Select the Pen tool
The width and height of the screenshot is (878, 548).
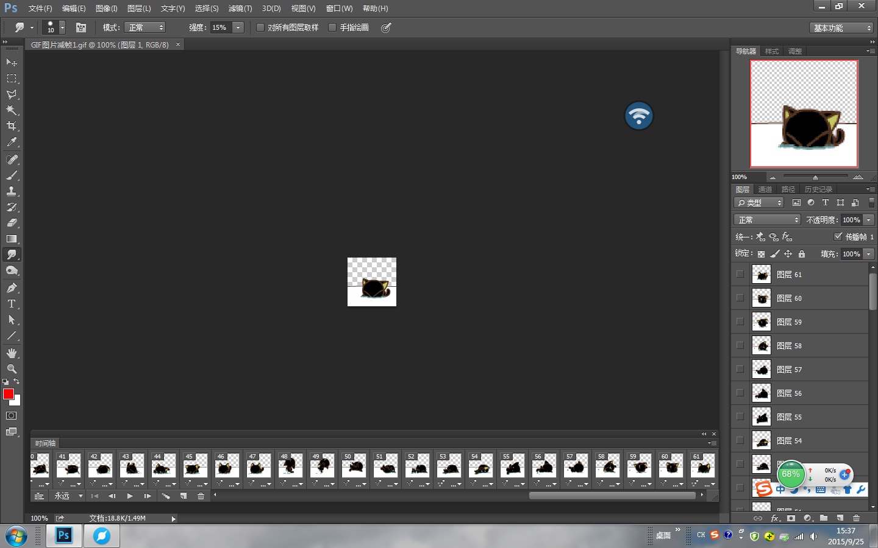(12, 288)
